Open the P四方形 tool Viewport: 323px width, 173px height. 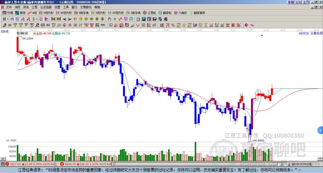47,13
